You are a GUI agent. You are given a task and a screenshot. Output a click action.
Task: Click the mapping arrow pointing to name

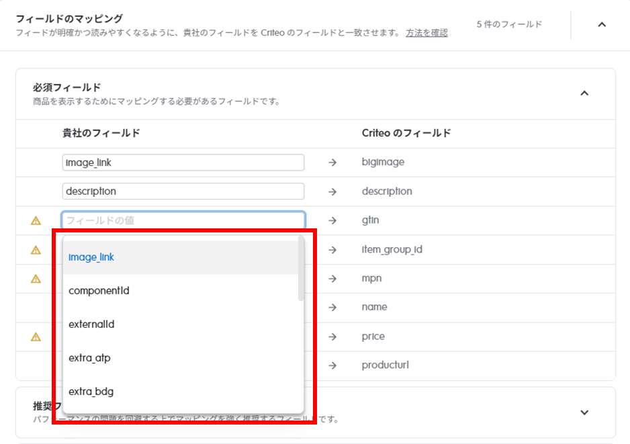(332, 308)
